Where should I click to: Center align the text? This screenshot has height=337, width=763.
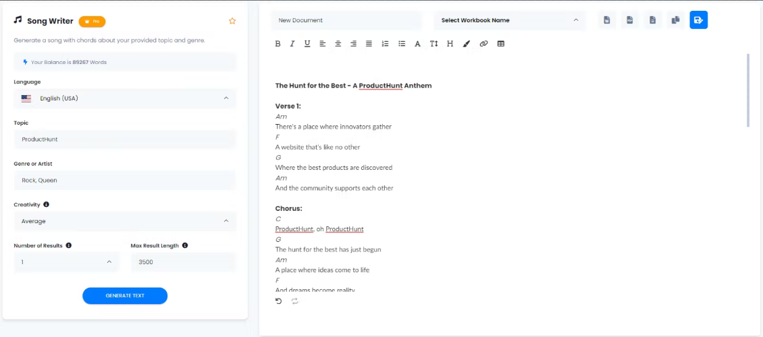pyautogui.click(x=338, y=44)
